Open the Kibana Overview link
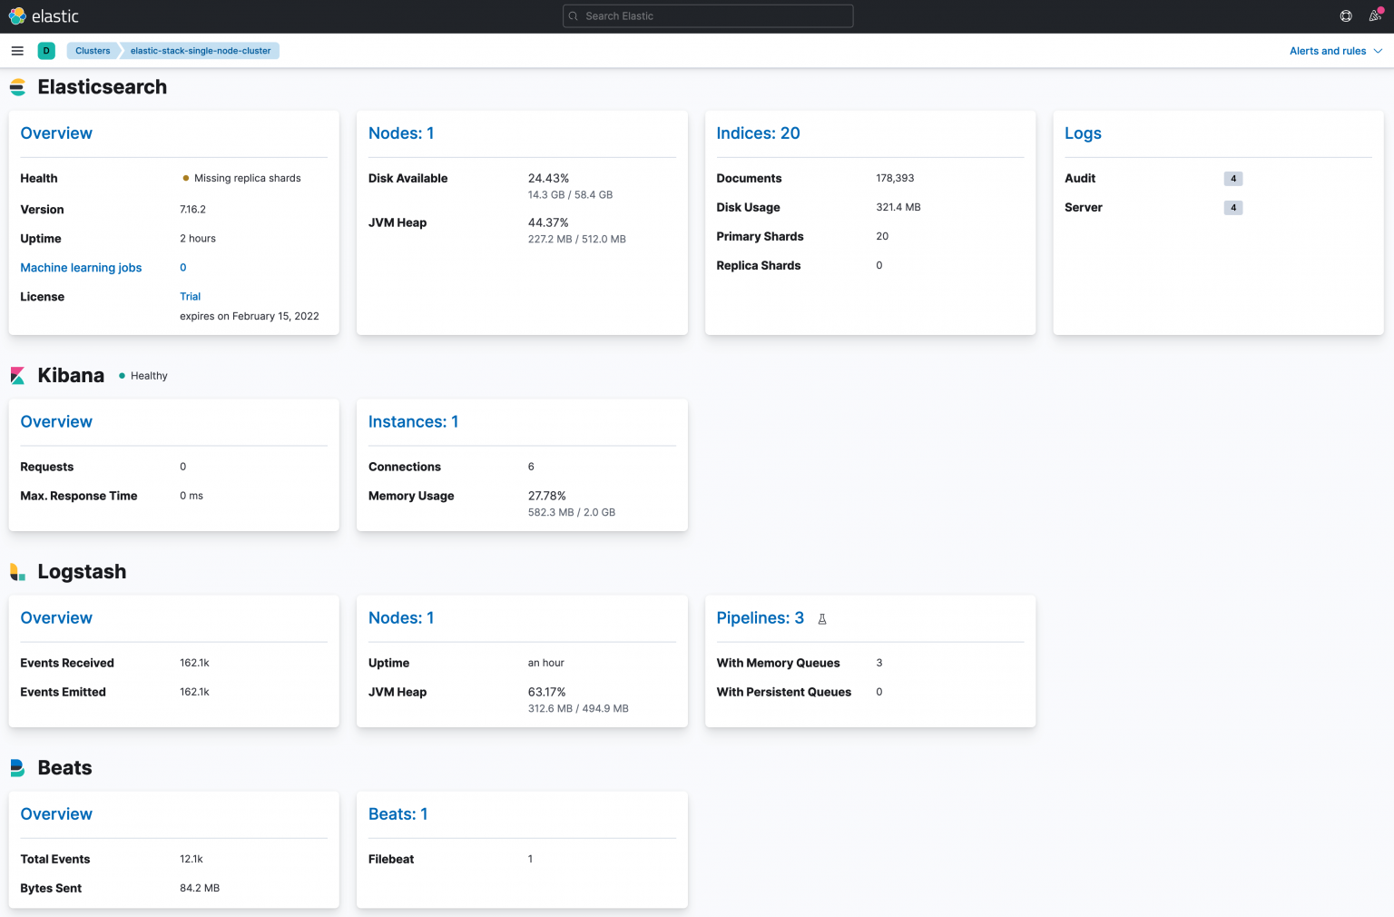Screen dimensions: 1394x917 coord(56,422)
